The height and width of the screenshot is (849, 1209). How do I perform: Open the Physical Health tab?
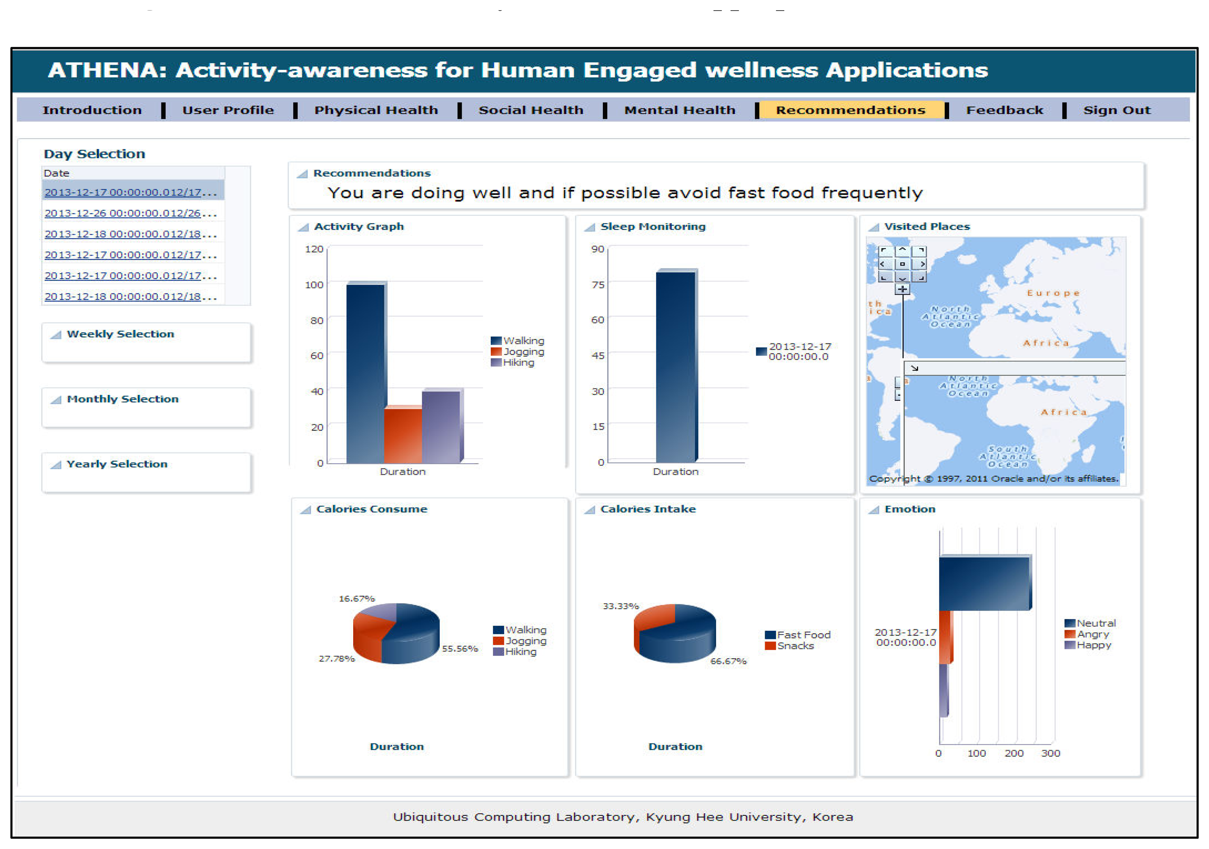point(376,110)
